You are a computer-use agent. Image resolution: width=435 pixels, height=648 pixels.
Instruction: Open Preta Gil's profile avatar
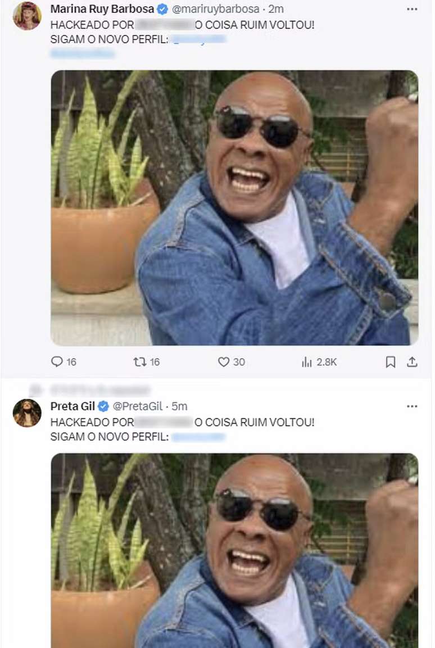pyautogui.click(x=27, y=413)
